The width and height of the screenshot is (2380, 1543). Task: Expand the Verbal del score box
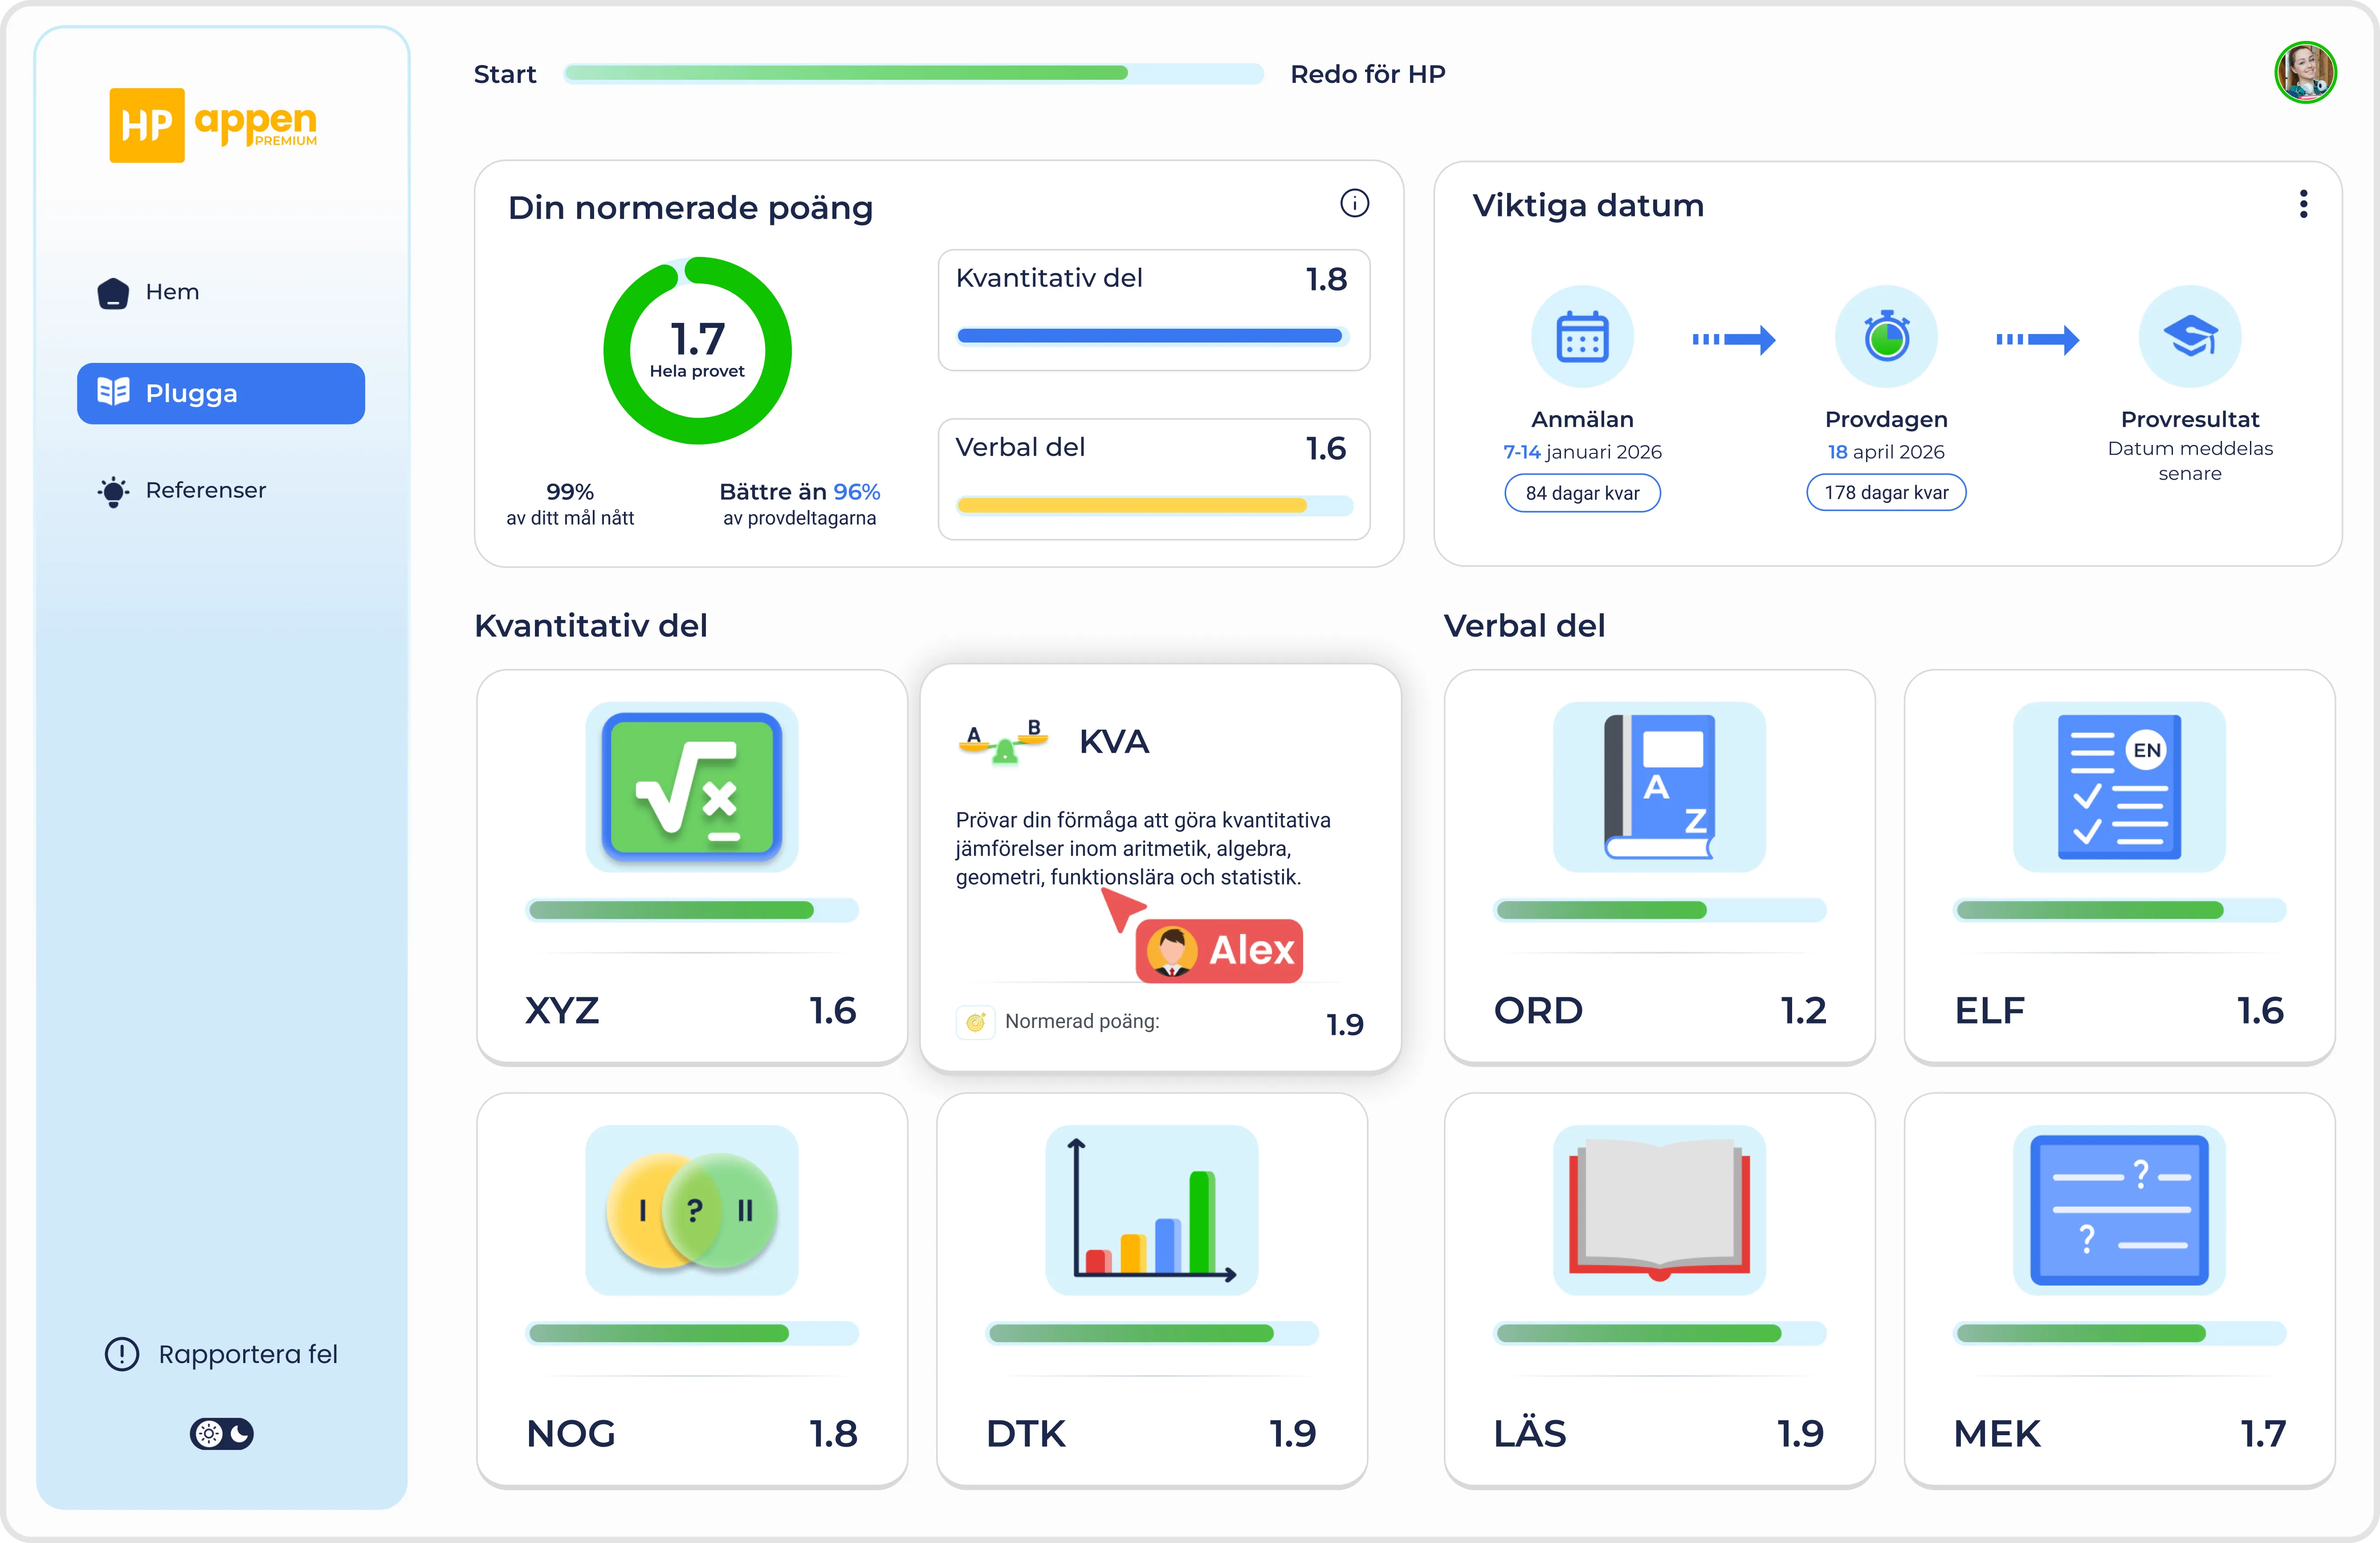pos(1153,479)
